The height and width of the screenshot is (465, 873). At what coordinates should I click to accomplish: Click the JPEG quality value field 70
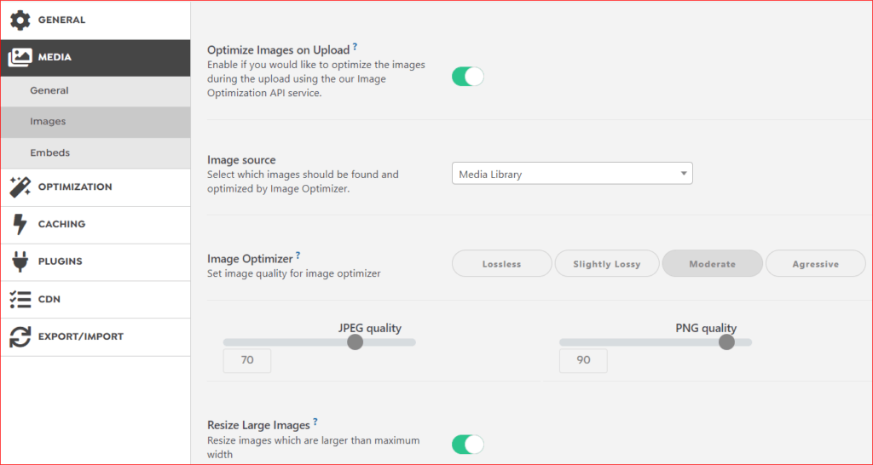tap(247, 360)
